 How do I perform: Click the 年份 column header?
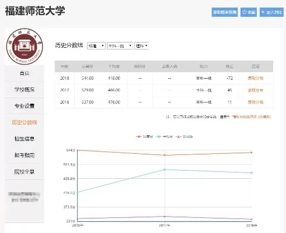[x=64, y=66]
